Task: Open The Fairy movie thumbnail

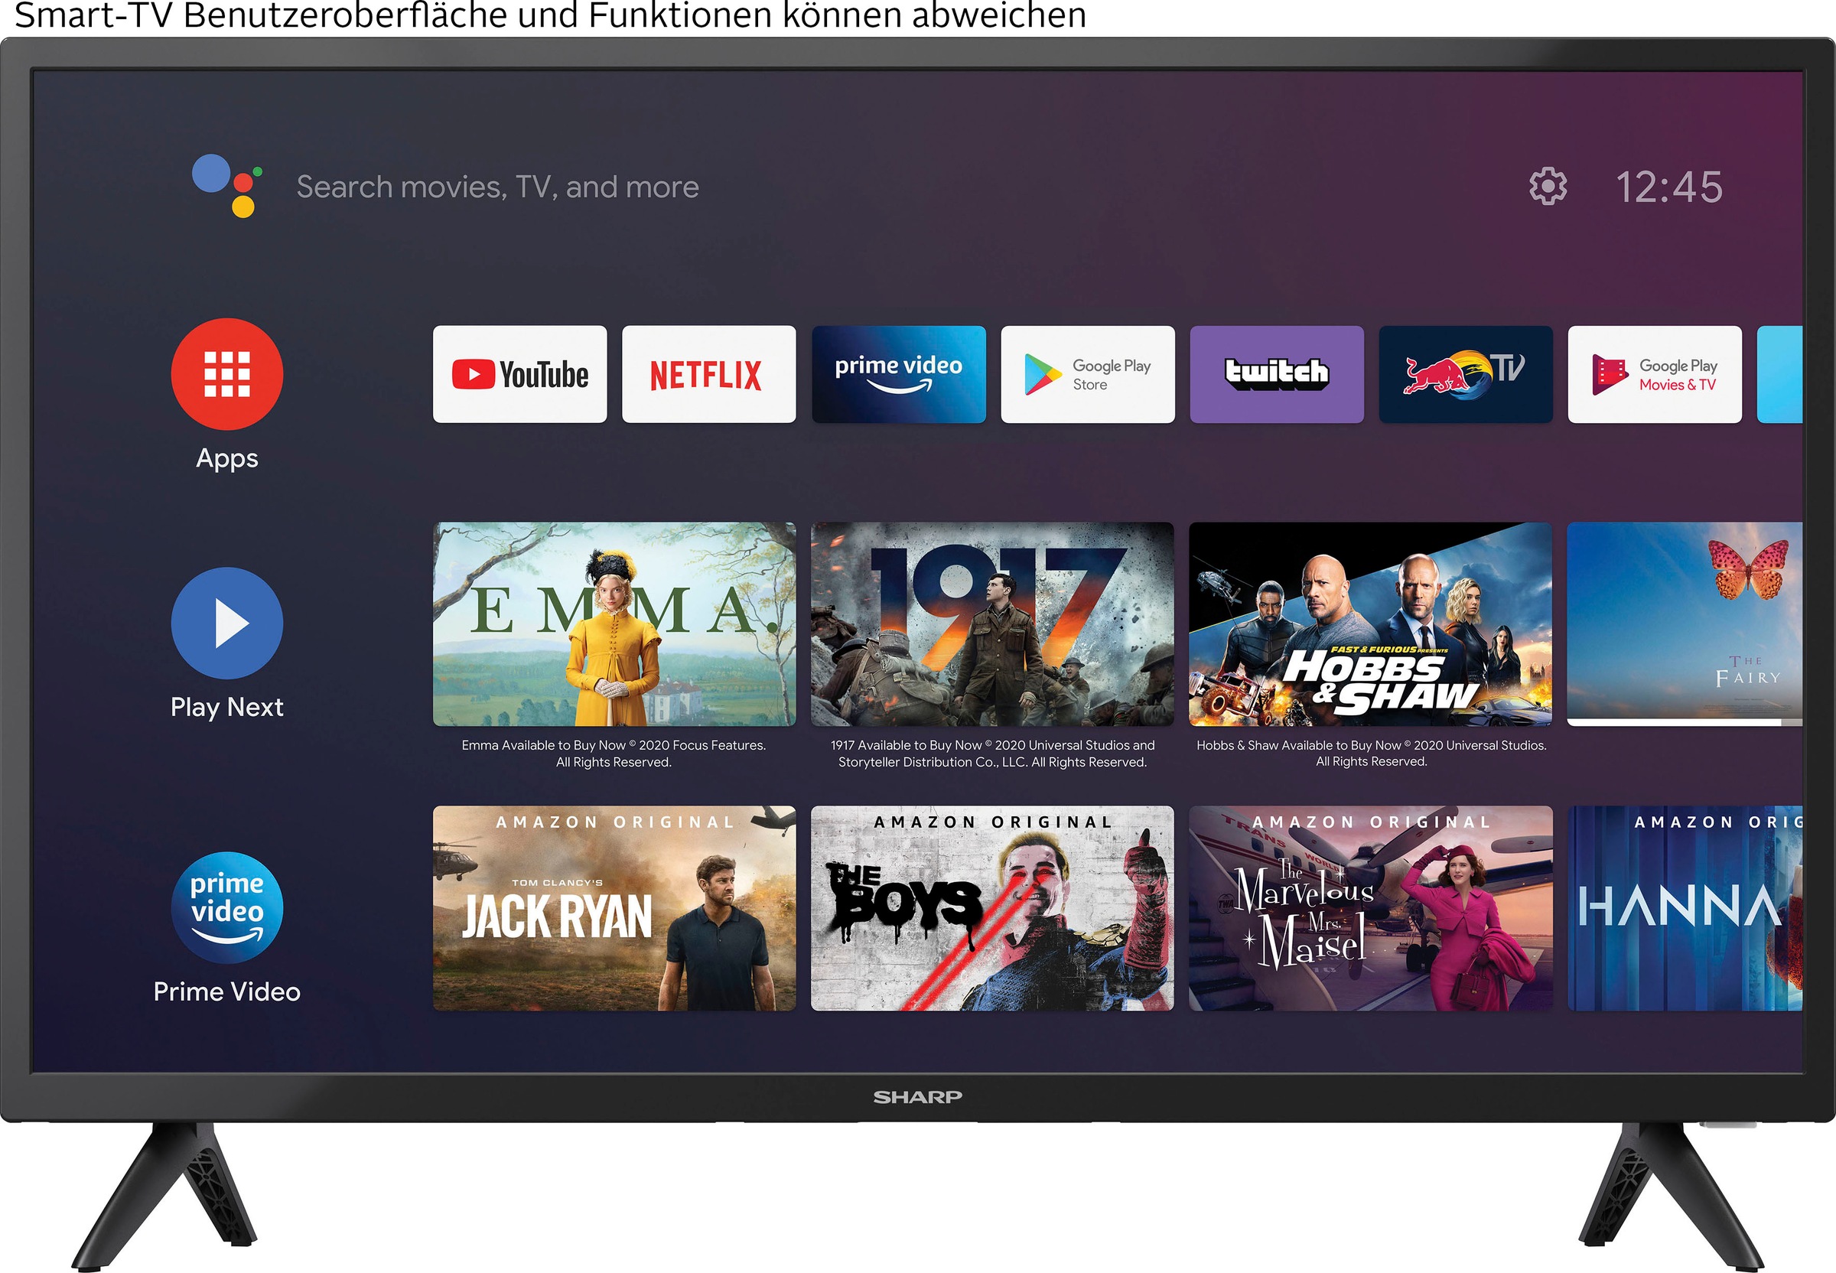Action: (1685, 624)
